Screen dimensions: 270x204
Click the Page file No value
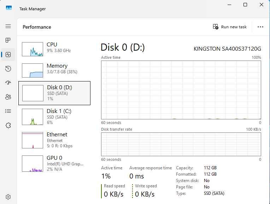pos(207,187)
